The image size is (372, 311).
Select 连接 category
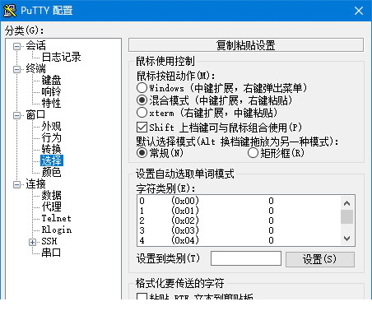pyautogui.click(x=35, y=183)
